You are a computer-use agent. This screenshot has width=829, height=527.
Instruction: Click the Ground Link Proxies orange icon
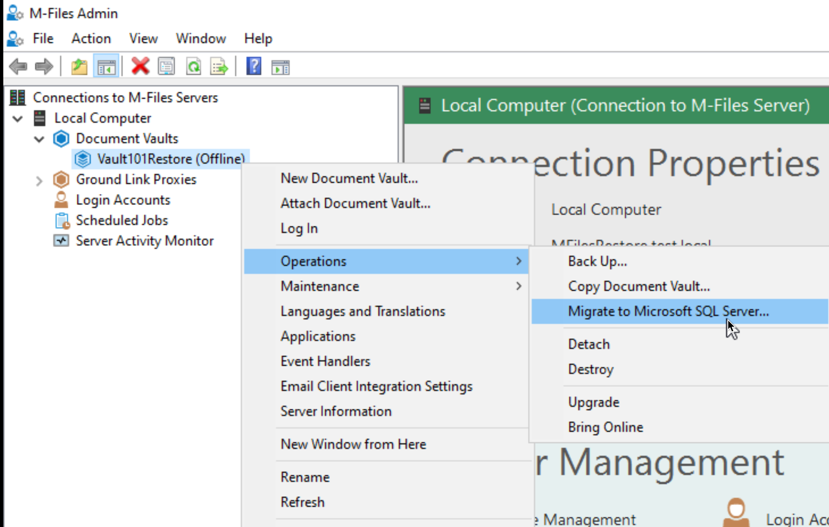(61, 180)
